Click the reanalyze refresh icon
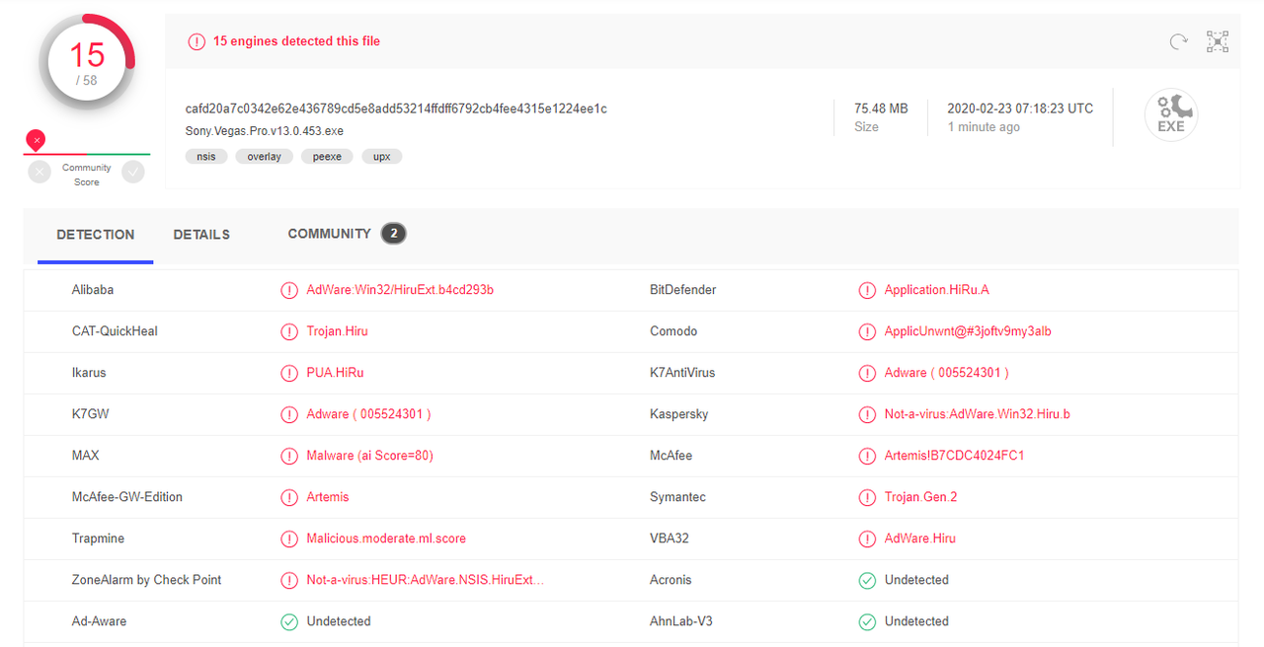Image resolution: width=1264 pixels, height=647 pixels. pos(1178,41)
